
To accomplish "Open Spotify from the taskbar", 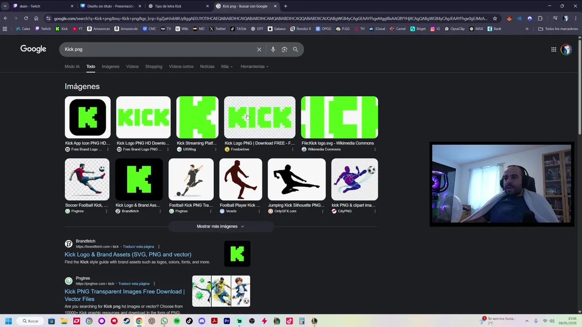I will pos(176,321).
